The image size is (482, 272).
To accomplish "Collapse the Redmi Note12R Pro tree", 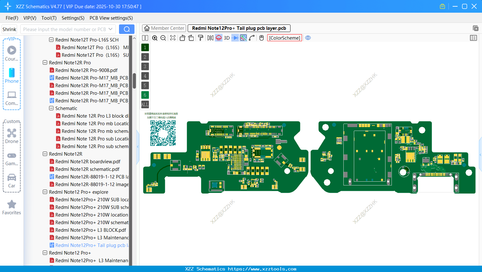I will click(45, 62).
